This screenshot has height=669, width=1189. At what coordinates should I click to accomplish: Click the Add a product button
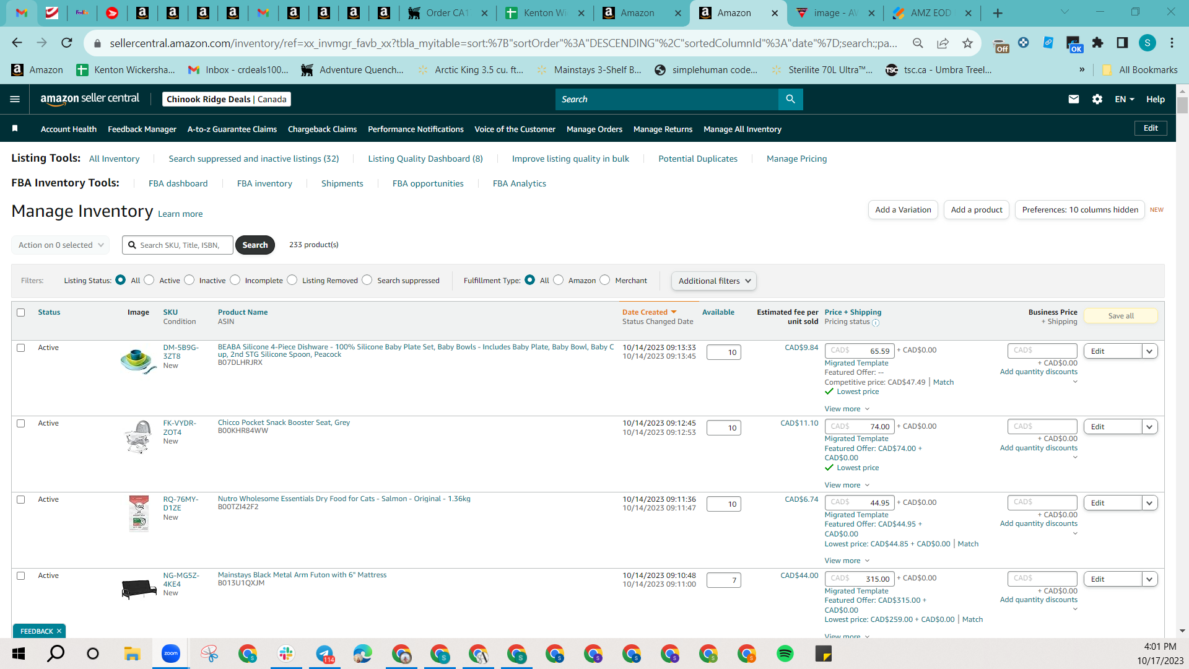(x=977, y=210)
